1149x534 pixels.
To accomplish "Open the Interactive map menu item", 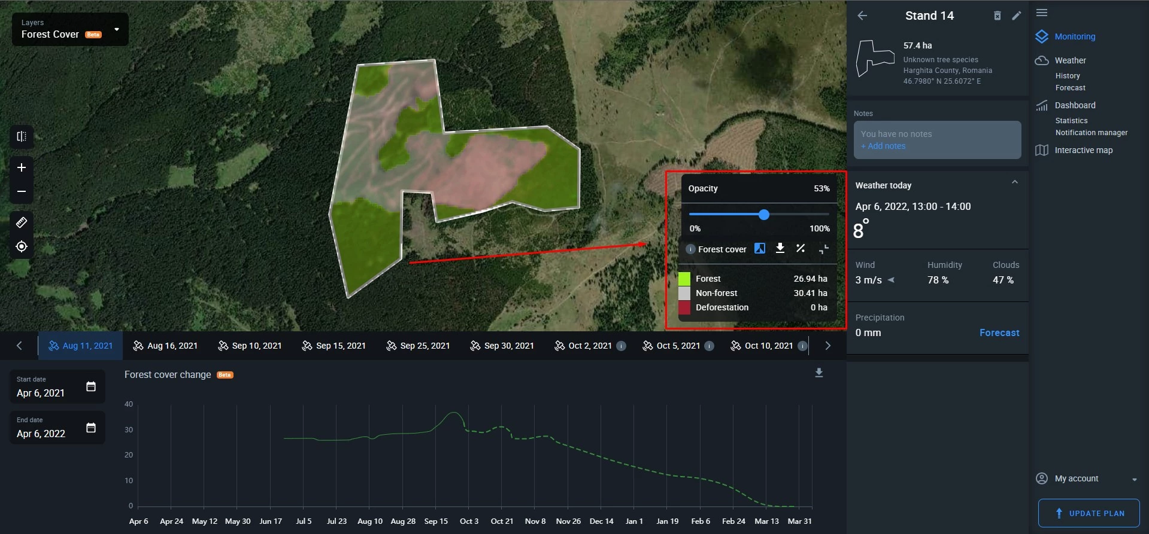I will coord(1083,150).
